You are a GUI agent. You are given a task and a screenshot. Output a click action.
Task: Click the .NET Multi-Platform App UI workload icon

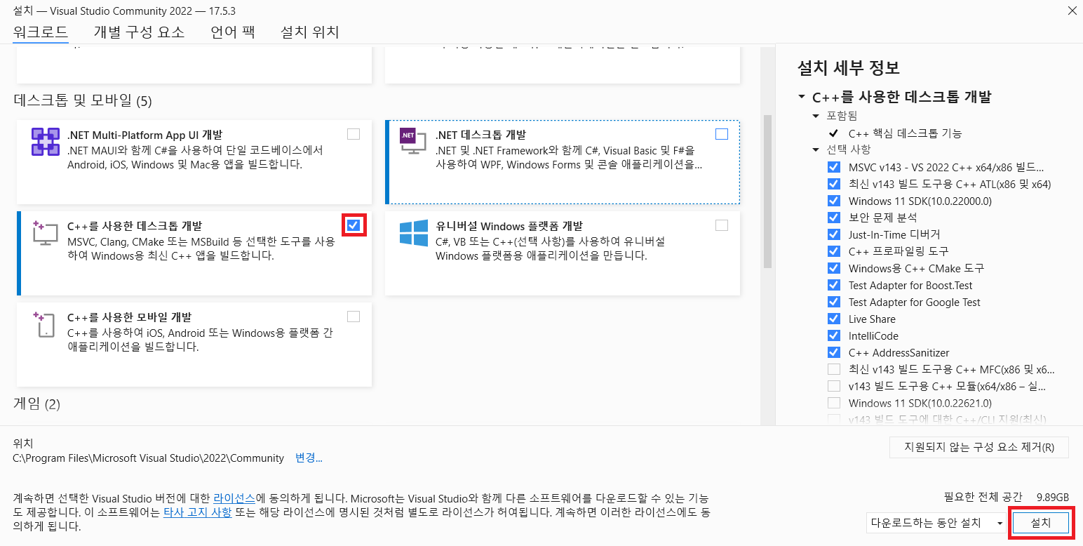click(46, 142)
